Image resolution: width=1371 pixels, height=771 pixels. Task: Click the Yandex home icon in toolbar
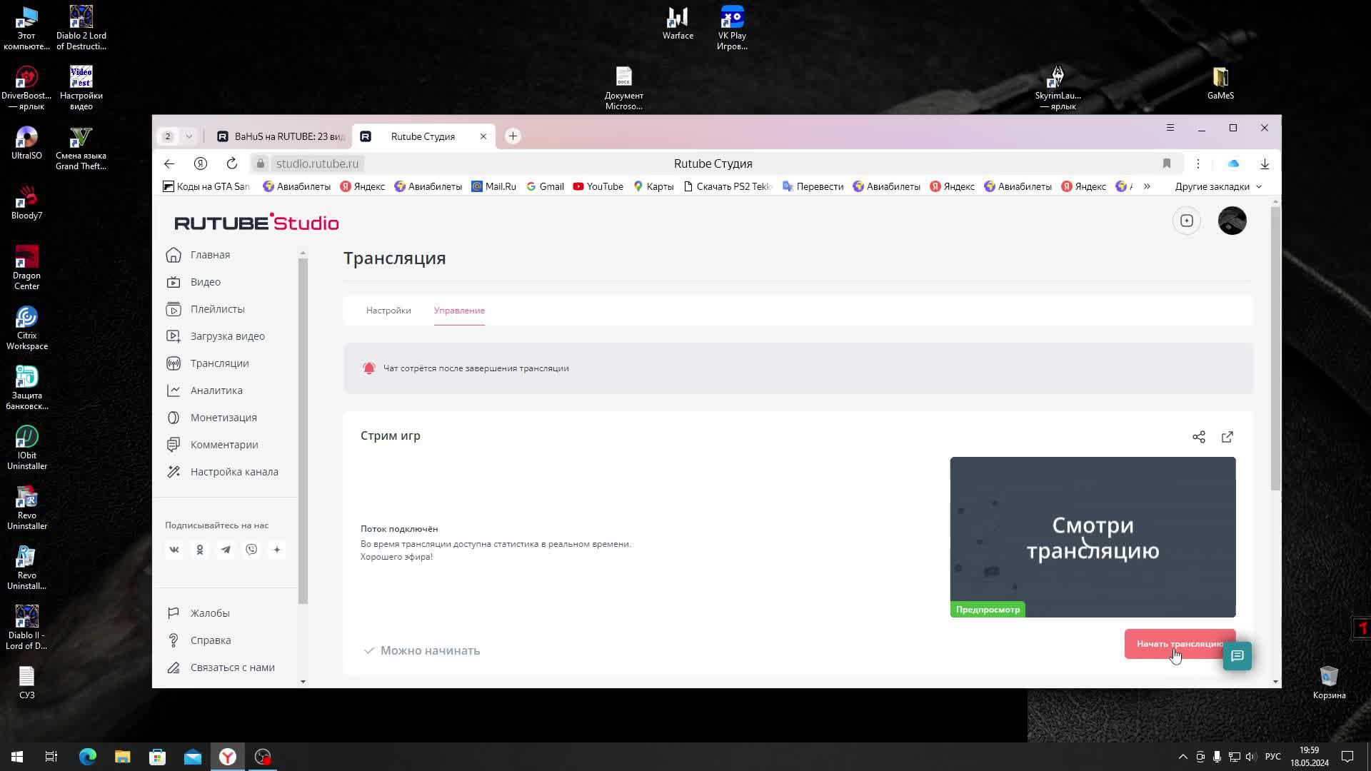(x=201, y=163)
